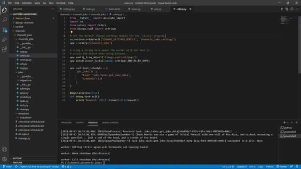Run Python file using play icon
The width and height of the screenshot is (301, 169).
(282, 9)
